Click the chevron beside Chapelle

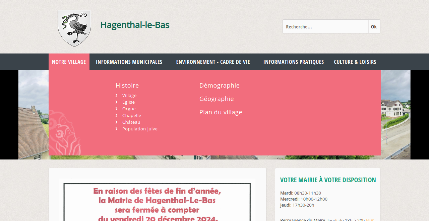coord(117,115)
